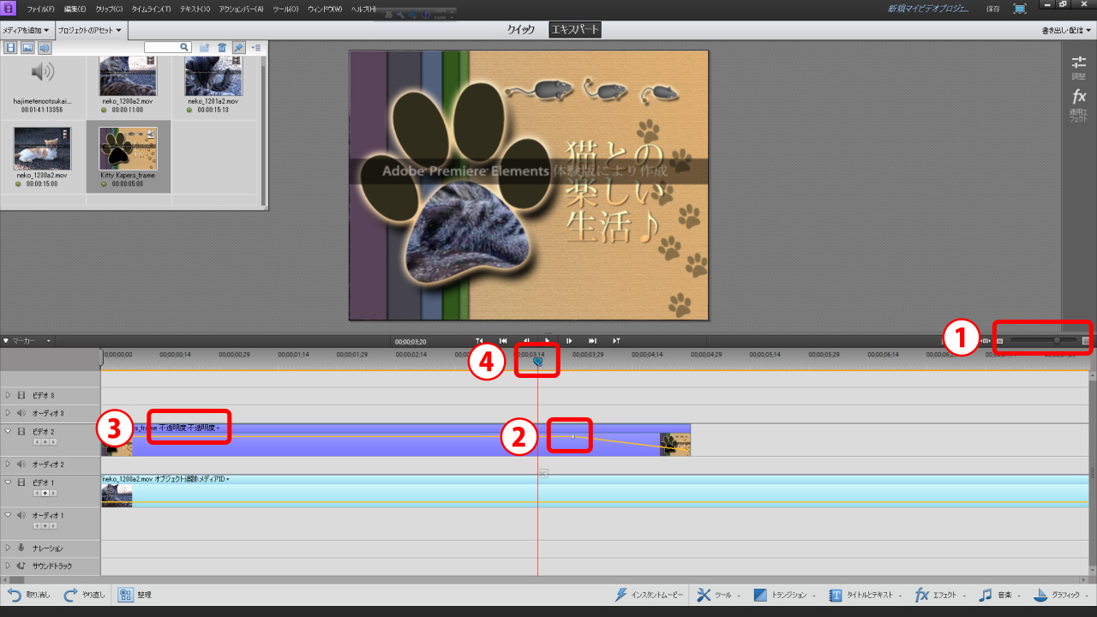
Task: Switch to the クイック view tab
Action: click(x=521, y=30)
